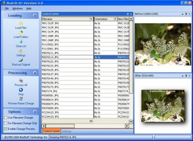Screen dimensions: 193x141
Task: Click the Backup Original icon
Action: click(x=21, y=60)
